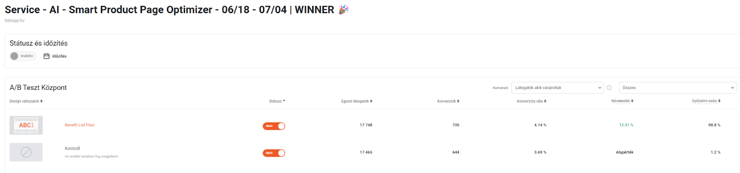Click the info icon beside conversion dropdown

pos(609,87)
